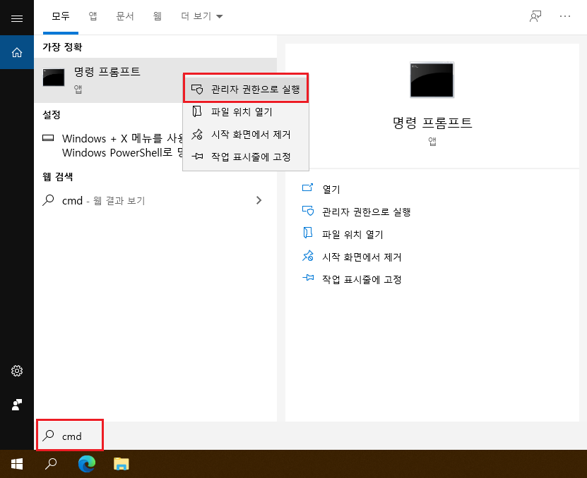Viewport: 587px width, 478px height.
Task: Click the magnifier icon in search box
Action: [x=48, y=436]
